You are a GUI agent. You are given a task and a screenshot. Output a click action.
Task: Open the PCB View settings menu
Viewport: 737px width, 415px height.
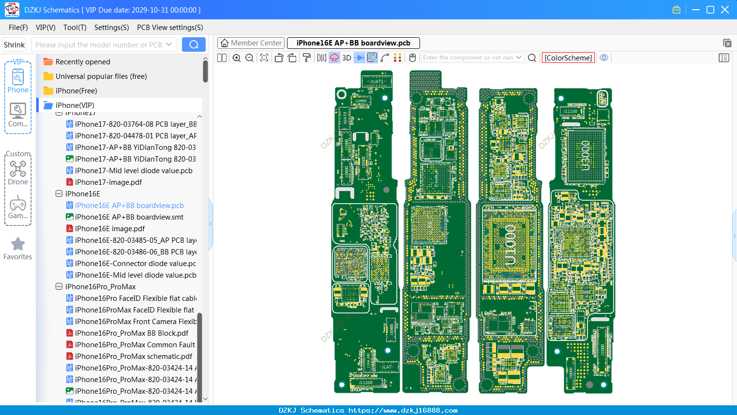click(170, 28)
